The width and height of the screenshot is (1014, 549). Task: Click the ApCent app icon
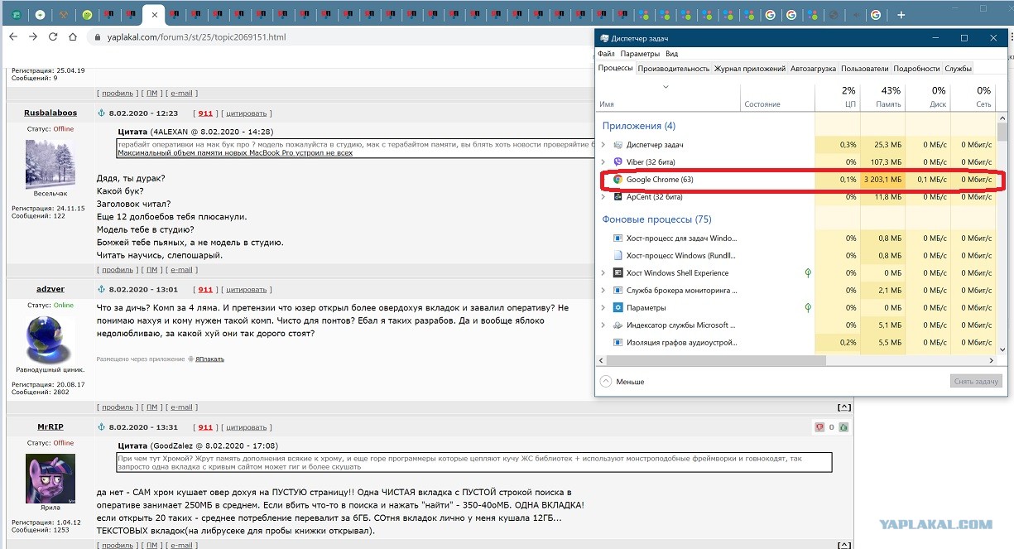pos(618,197)
